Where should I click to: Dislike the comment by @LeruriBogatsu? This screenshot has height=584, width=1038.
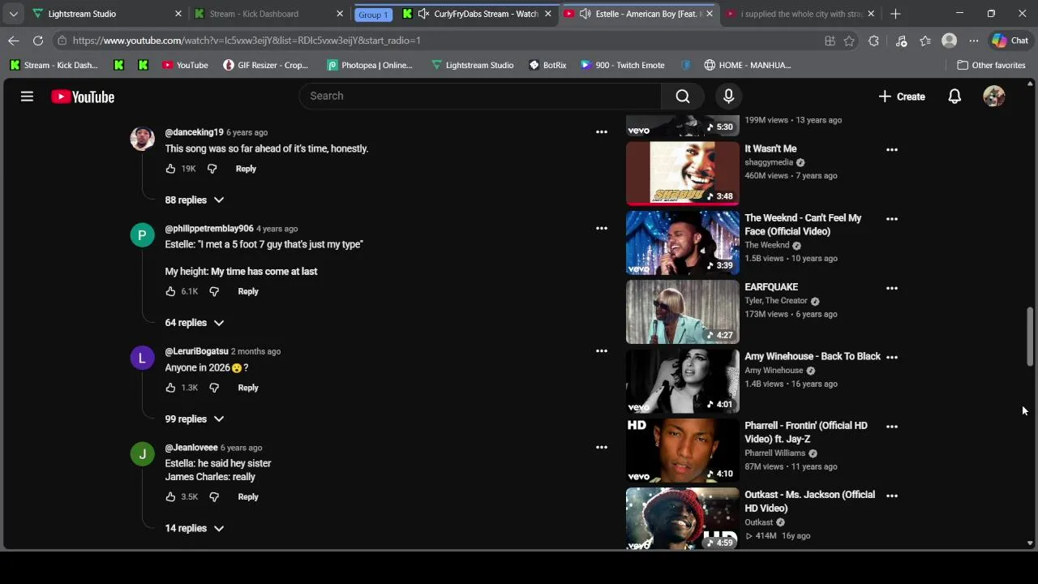coord(214,388)
